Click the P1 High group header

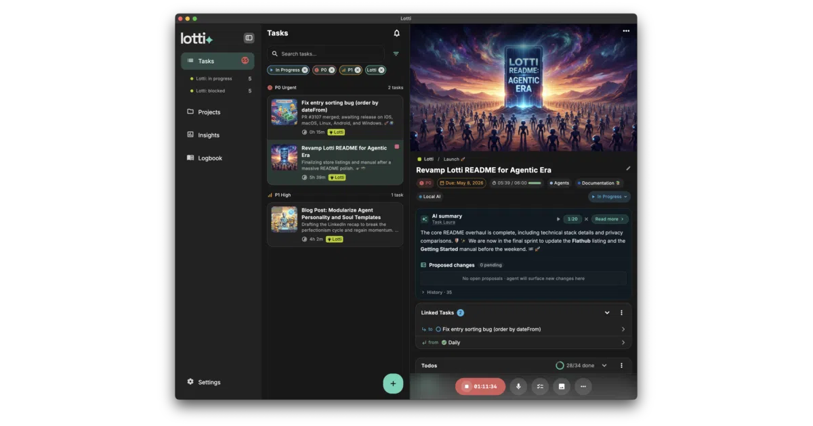(x=279, y=195)
